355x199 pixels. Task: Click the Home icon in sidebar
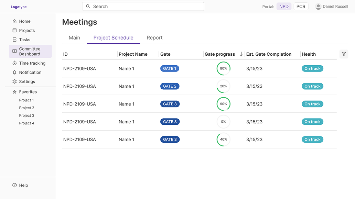(14, 21)
